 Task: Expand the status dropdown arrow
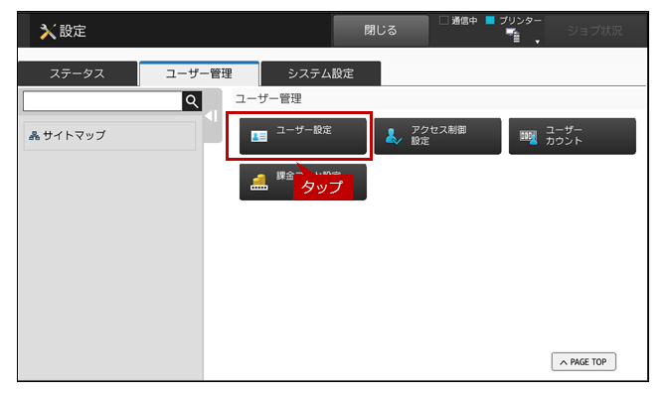coord(538,42)
